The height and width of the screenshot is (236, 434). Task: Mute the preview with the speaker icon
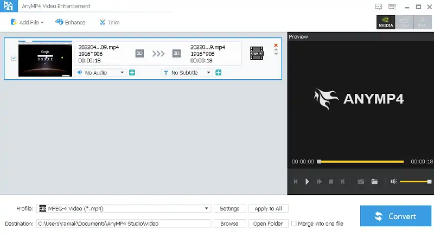[x=393, y=182]
